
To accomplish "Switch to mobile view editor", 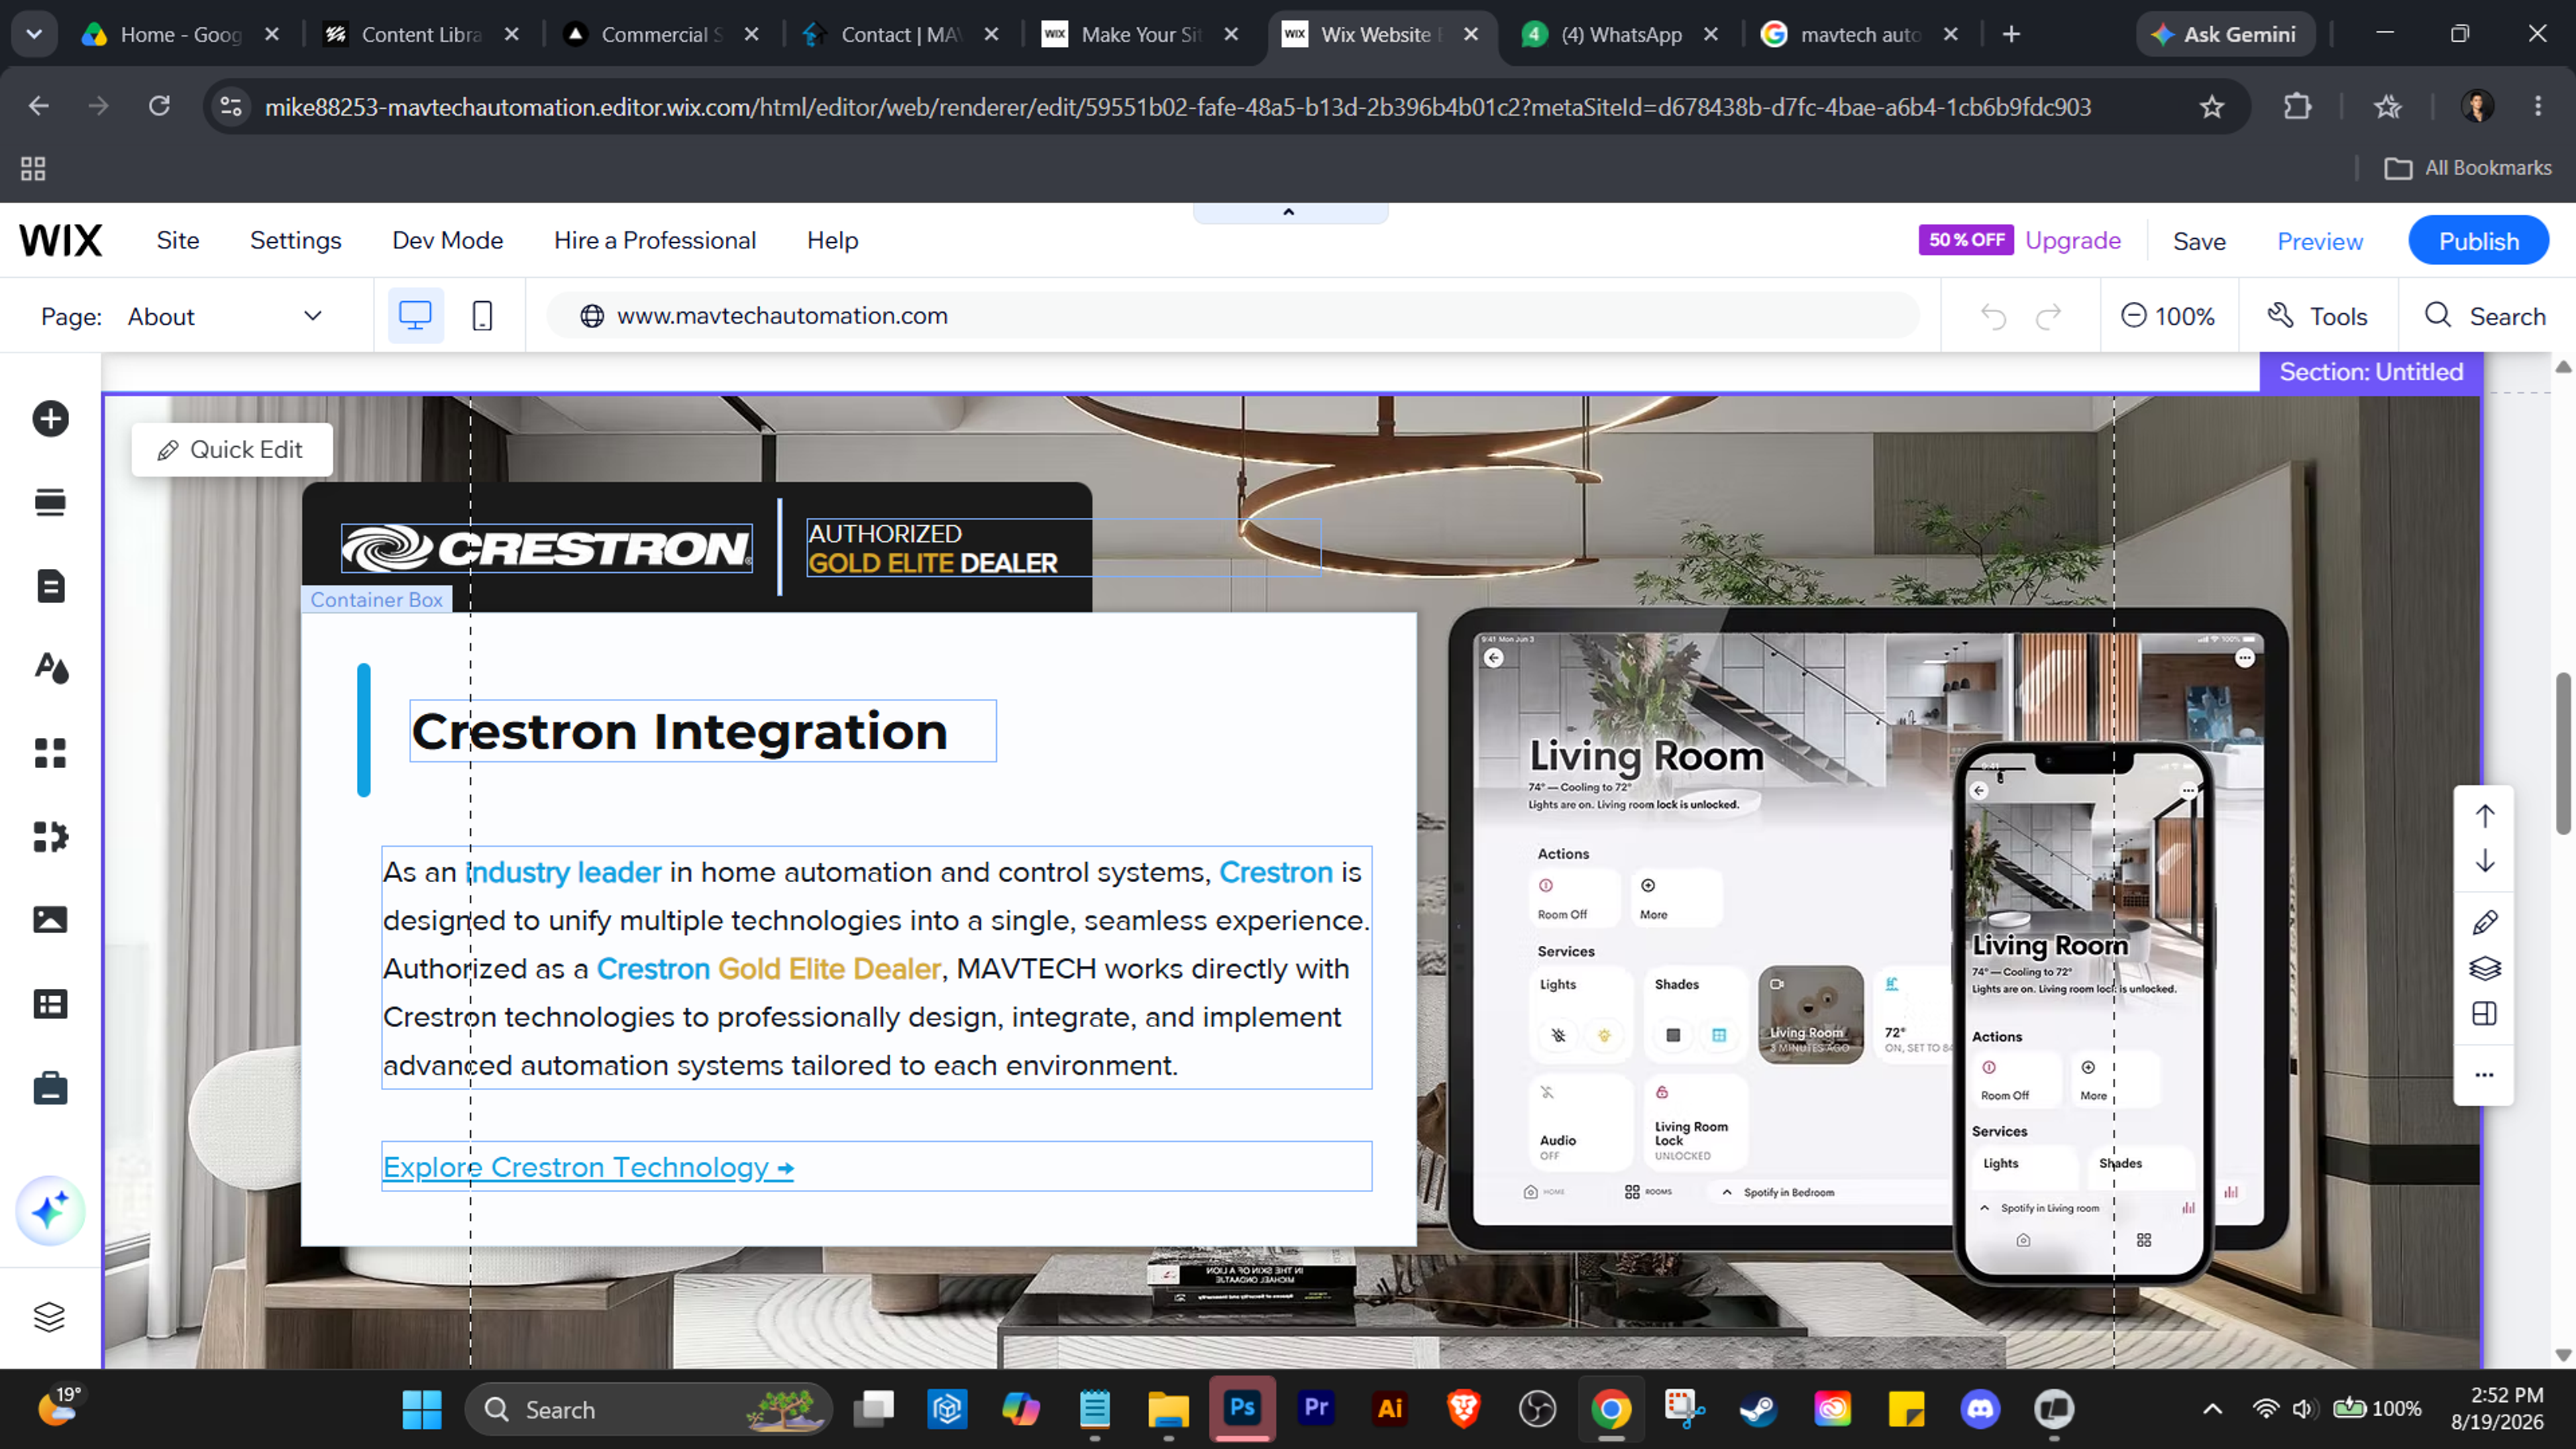I will click(482, 316).
